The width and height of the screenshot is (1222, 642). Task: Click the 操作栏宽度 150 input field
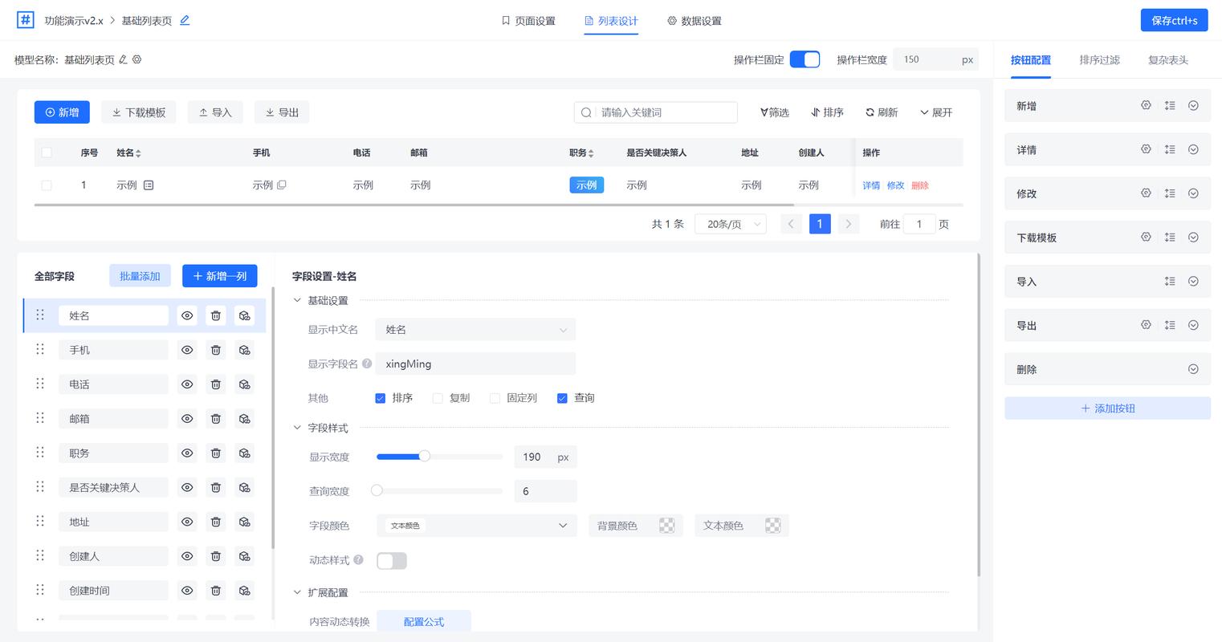tap(935, 59)
